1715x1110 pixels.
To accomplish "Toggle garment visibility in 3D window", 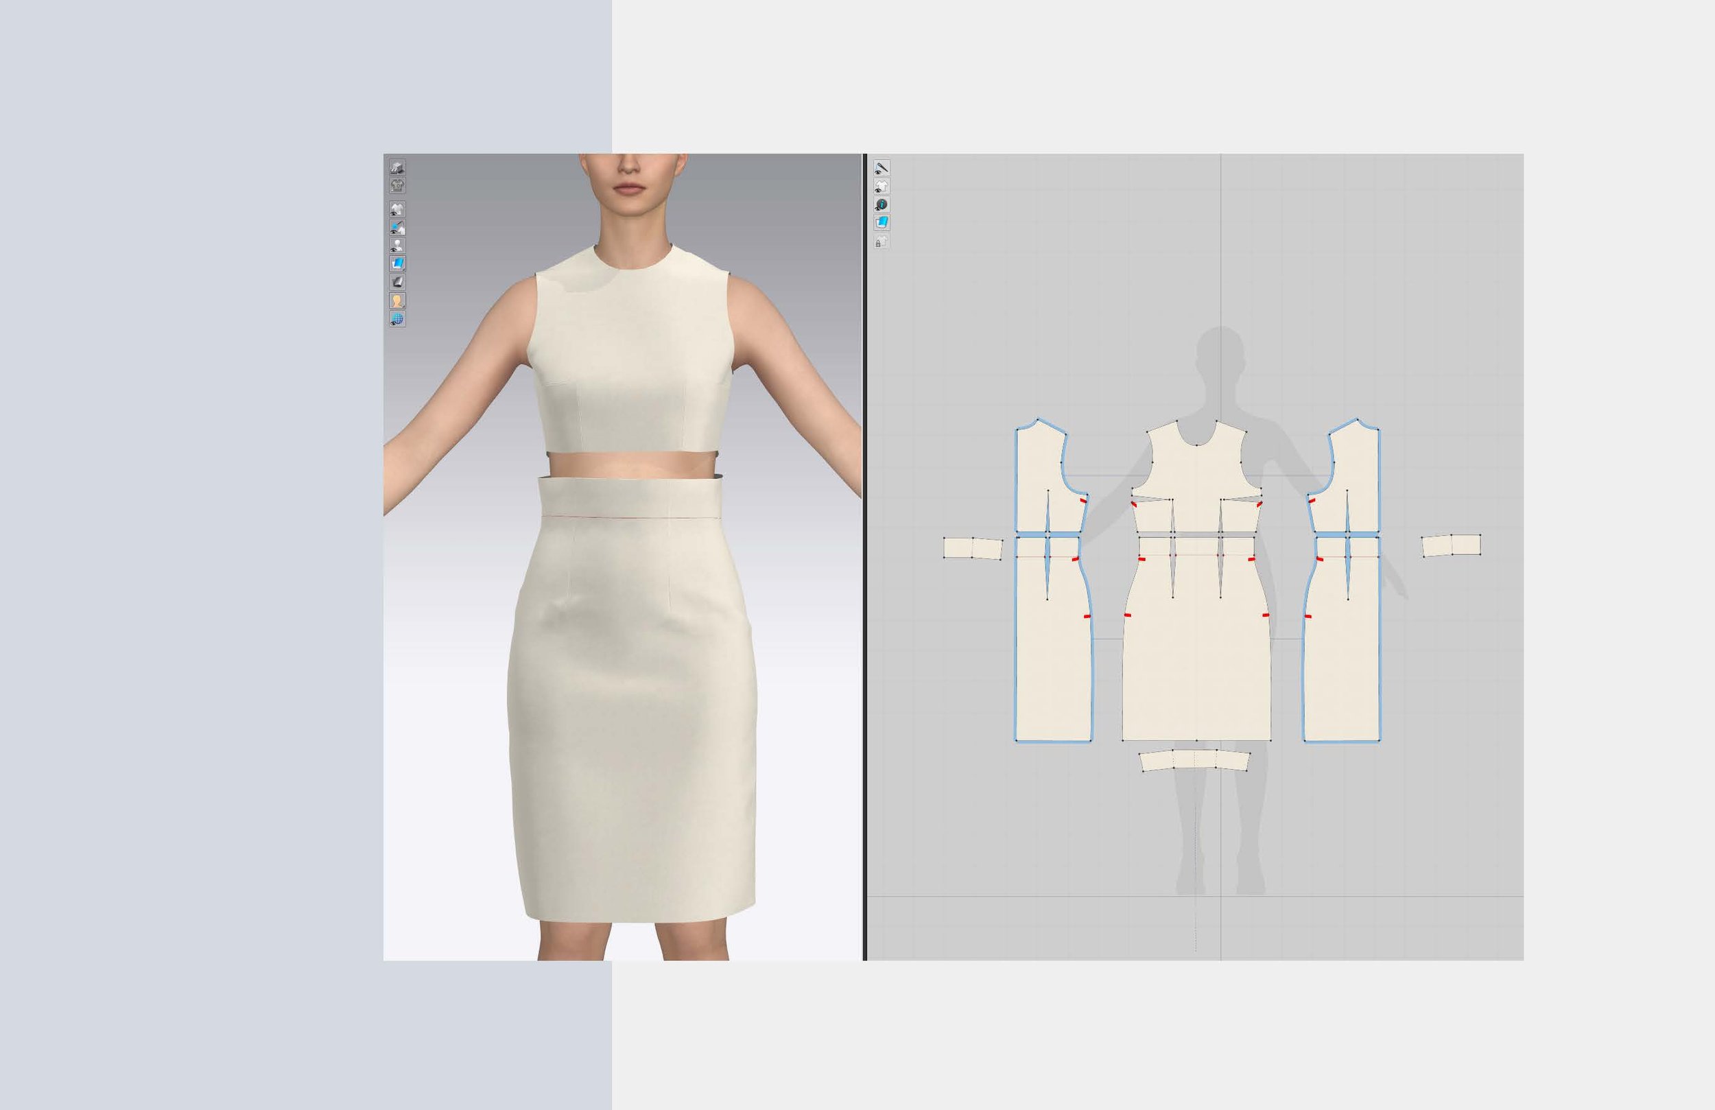I will 397,209.
